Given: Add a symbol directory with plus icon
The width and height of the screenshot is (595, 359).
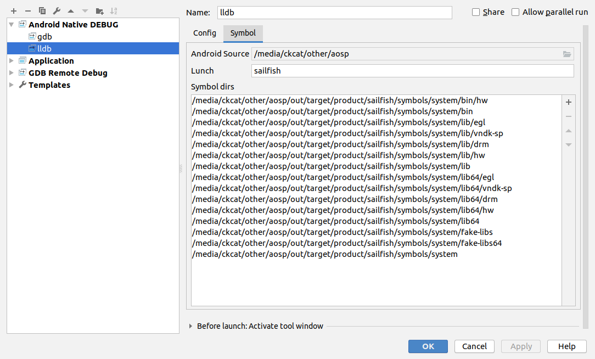Looking at the screenshot, I should click(x=569, y=102).
